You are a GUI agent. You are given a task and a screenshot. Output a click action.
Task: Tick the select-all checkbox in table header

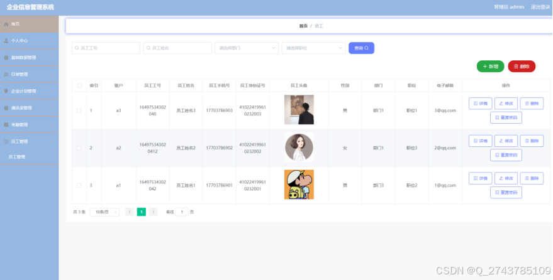pos(79,86)
